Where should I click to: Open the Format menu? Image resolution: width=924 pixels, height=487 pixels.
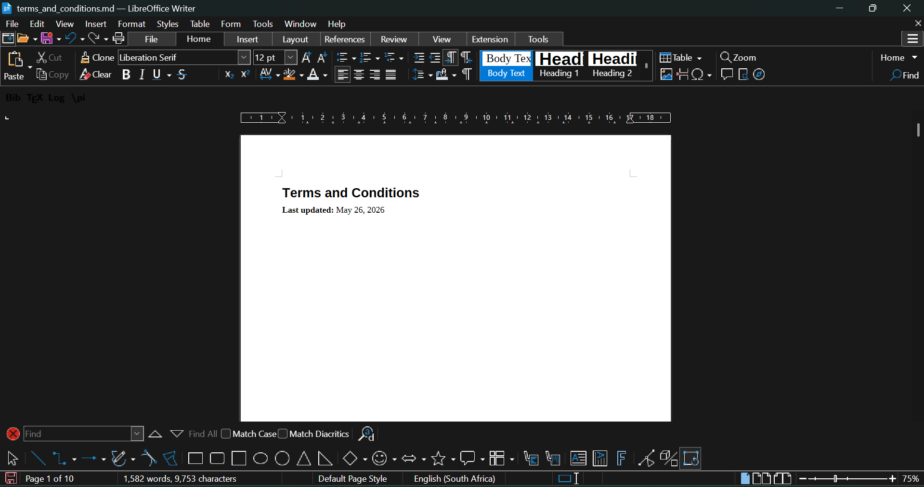point(131,24)
